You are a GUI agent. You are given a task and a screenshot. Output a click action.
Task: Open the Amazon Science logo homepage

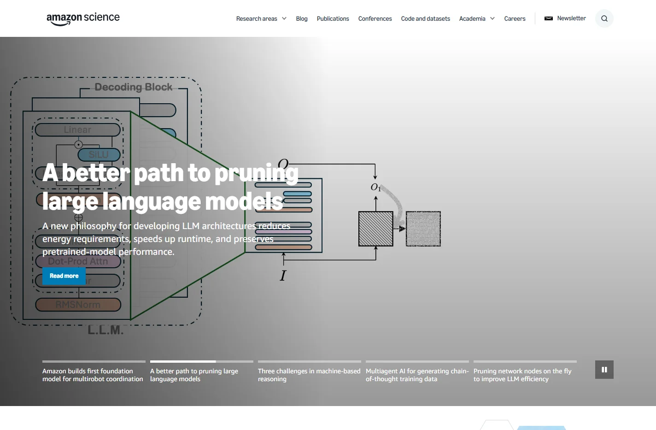pos(83,18)
